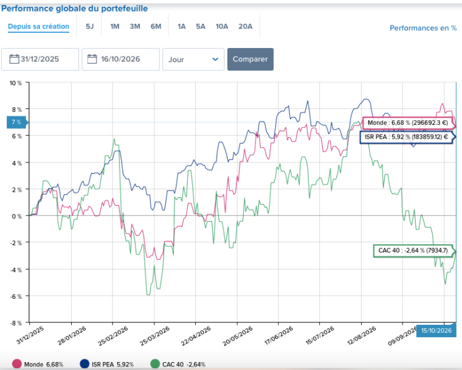Click the 7 % y-axis marker
Viewport: 462px width, 370px height.
[x=16, y=122]
